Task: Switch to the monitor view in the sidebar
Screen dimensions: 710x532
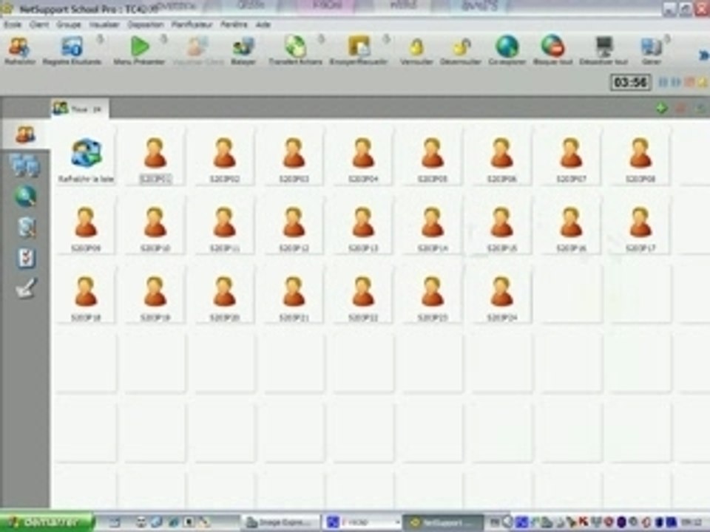Action: click(25, 165)
